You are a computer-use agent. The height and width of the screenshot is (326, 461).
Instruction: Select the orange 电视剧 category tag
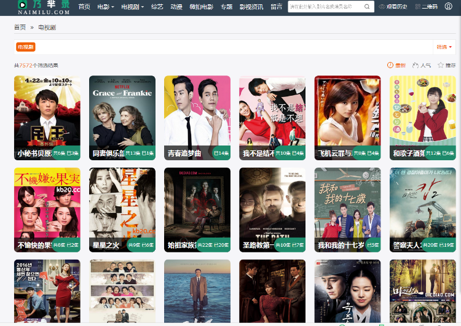[x=26, y=47]
